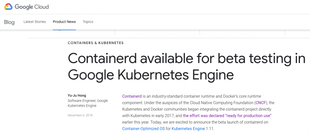Open the Topics menu item

pyautogui.click(x=88, y=22)
